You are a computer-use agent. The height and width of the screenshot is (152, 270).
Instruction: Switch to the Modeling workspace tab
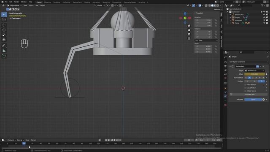coord(47,2)
